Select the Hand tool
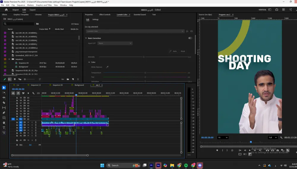The width and height of the screenshot is (297, 169). coord(4,123)
